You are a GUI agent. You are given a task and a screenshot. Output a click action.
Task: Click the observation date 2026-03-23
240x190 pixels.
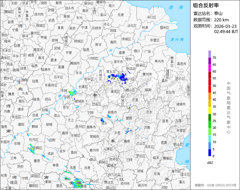225,26
